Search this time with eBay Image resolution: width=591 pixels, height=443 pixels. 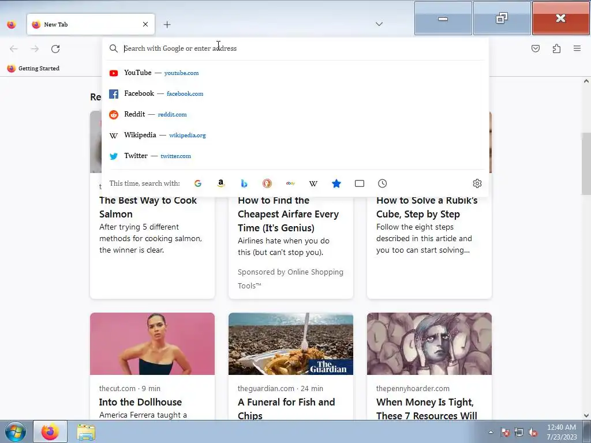tap(290, 183)
